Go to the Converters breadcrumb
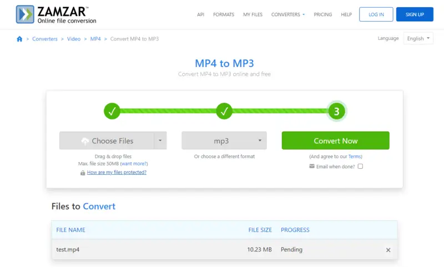The image size is (444, 273). coord(45,39)
